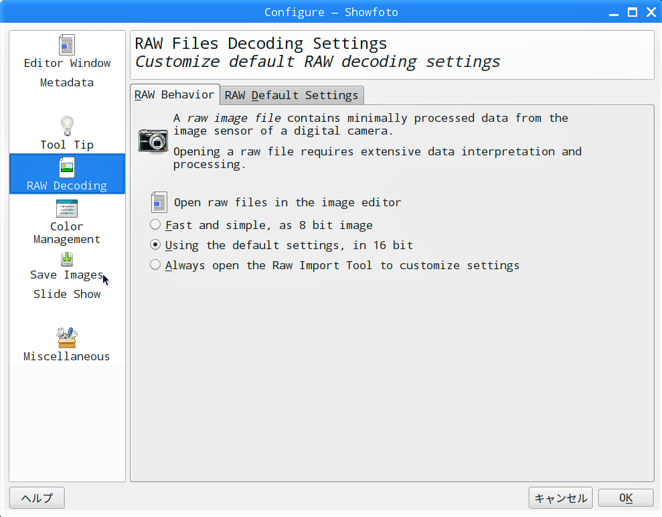The width and height of the screenshot is (662, 517).
Task: Click the document icon next to Open raw files
Action: (159, 202)
